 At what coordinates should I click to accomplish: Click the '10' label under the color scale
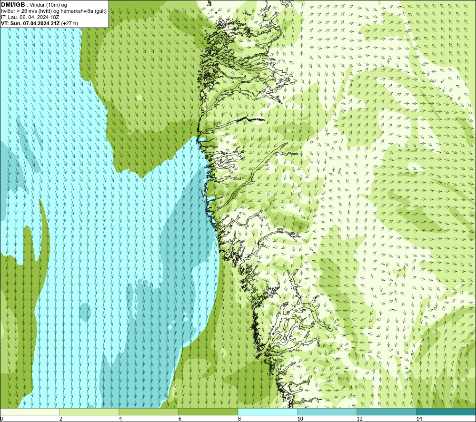[x=300, y=419]
